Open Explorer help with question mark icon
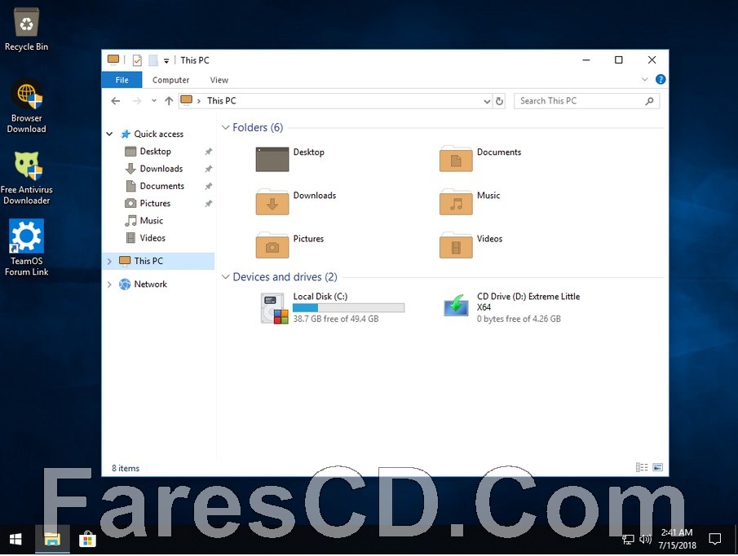 point(661,80)
